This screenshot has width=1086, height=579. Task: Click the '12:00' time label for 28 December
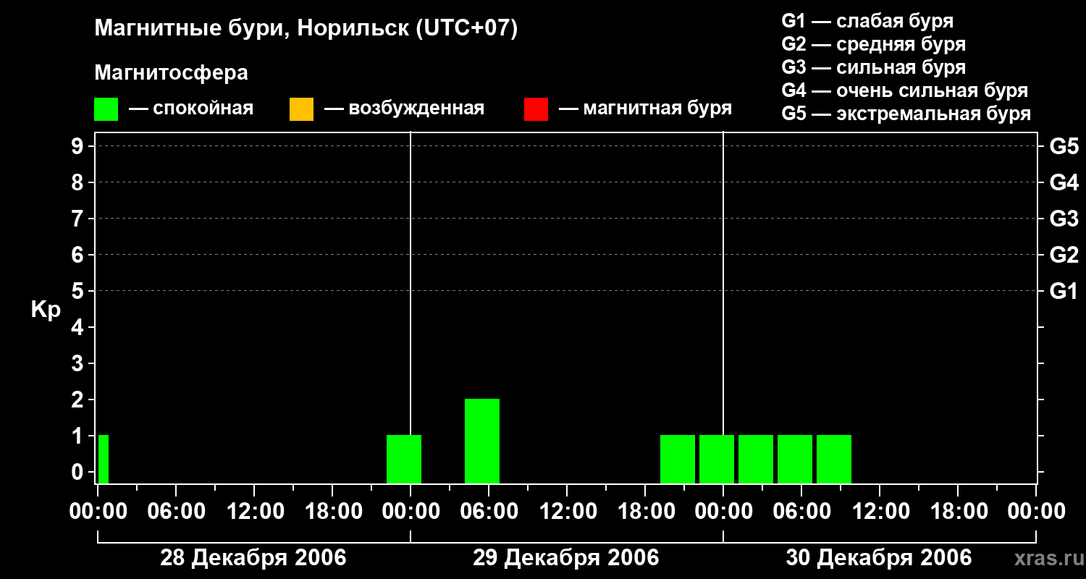tap(254, 512)
